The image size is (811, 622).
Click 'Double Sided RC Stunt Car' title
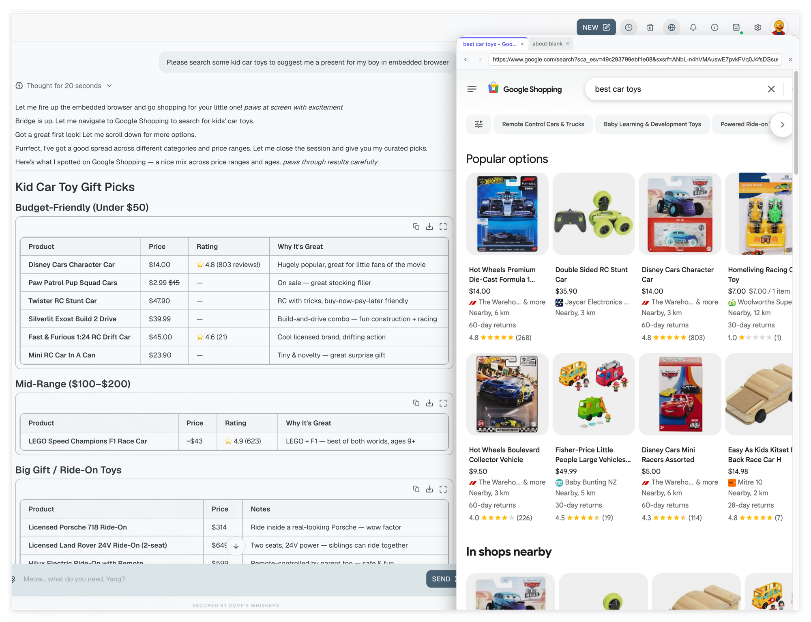click(591, 275)
